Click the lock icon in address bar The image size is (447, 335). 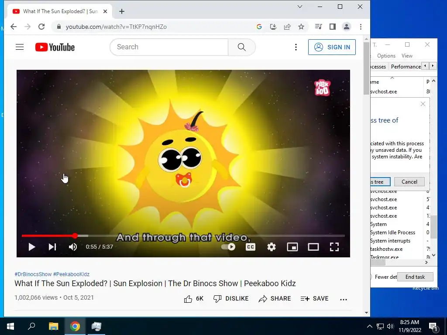tap(59, 27)
